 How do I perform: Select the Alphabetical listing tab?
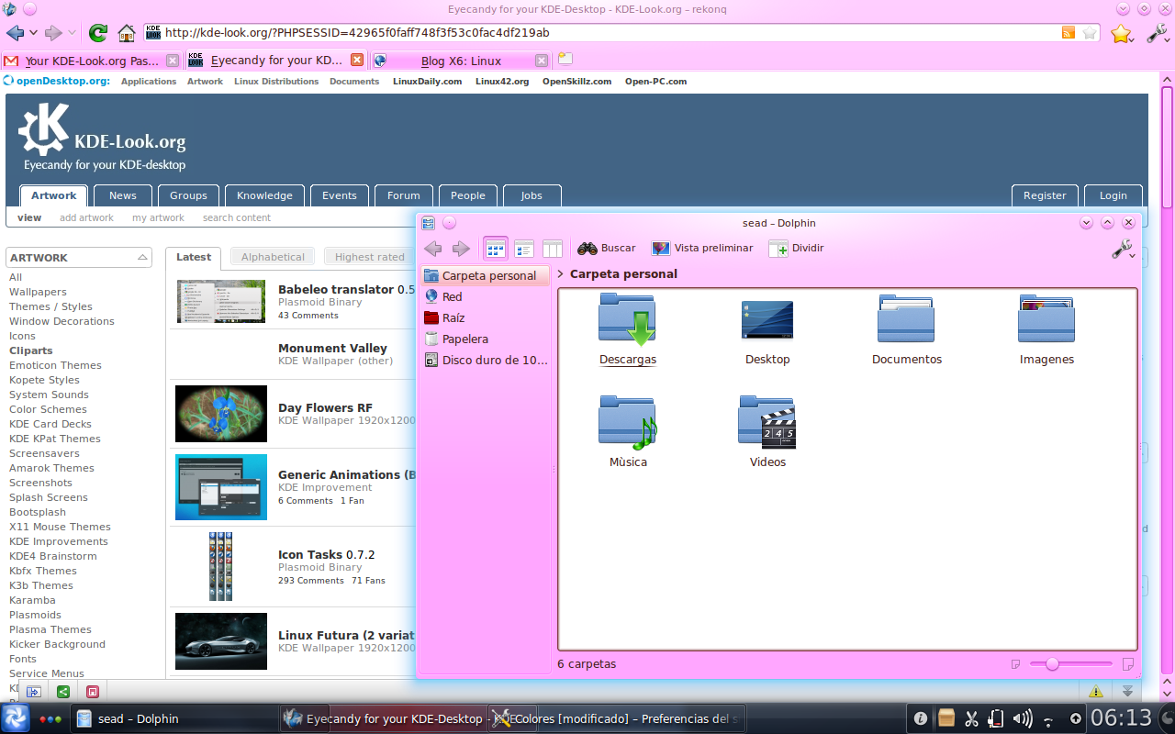click(273, 257)
